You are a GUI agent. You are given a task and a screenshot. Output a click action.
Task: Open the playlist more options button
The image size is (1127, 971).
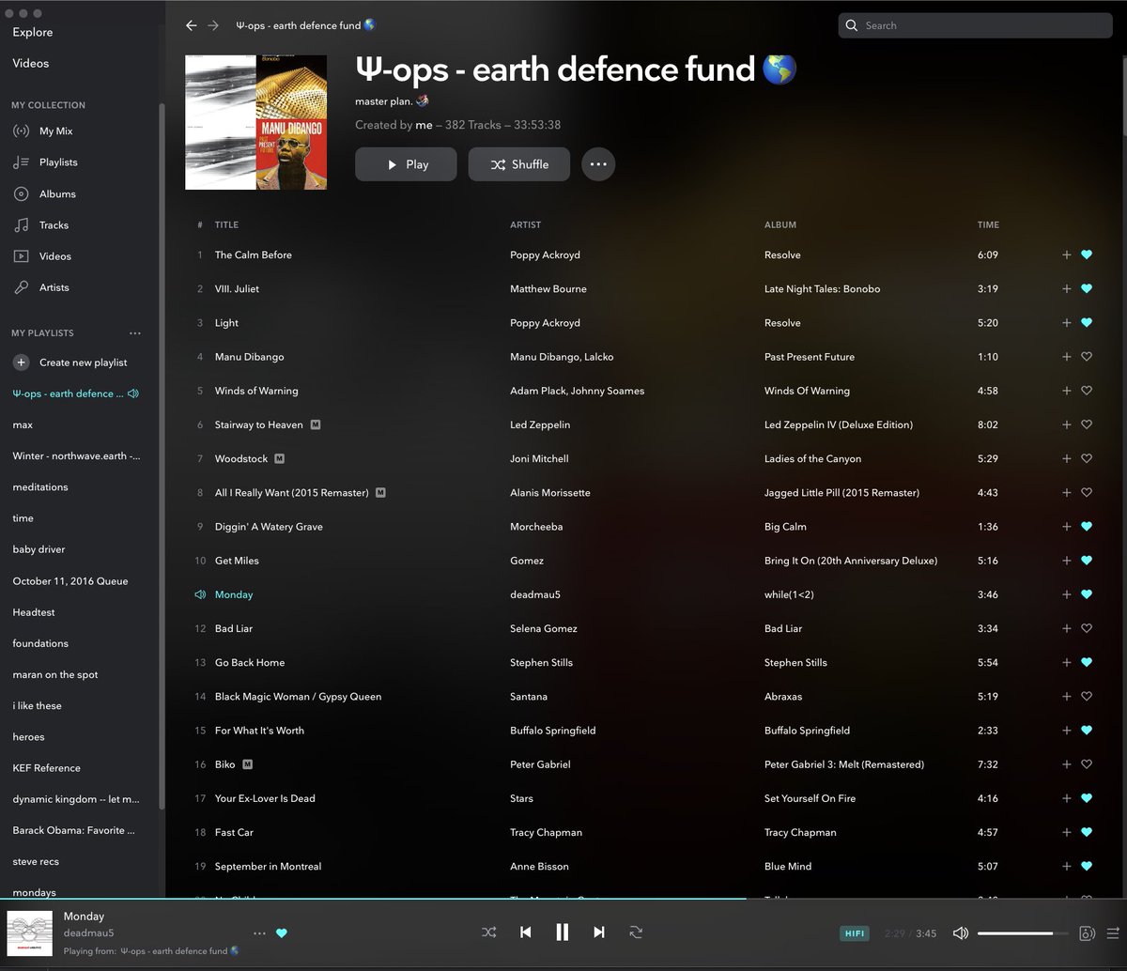(x=598, y=164)
